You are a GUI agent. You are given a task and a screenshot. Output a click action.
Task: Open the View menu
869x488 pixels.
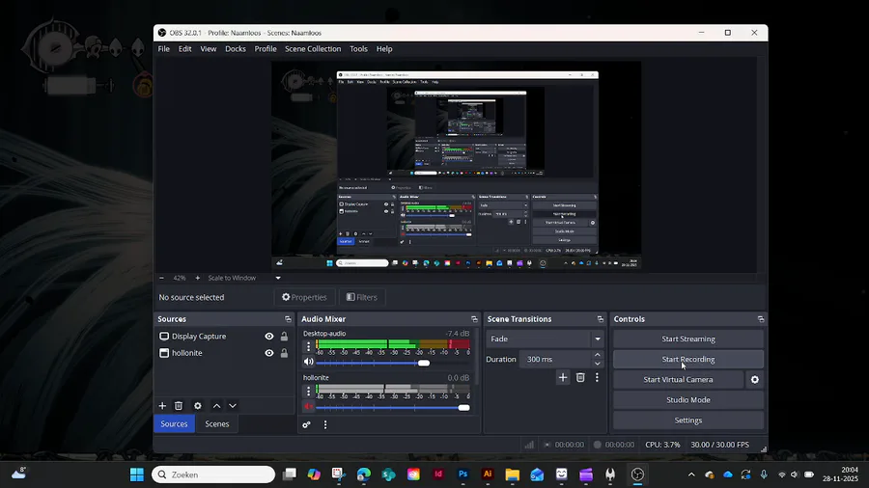(x=209, y=48)
